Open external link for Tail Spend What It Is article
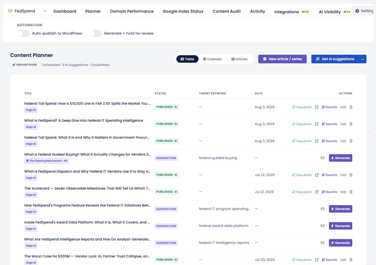Viewport: 376px width, 265px height. coord(317,141)
